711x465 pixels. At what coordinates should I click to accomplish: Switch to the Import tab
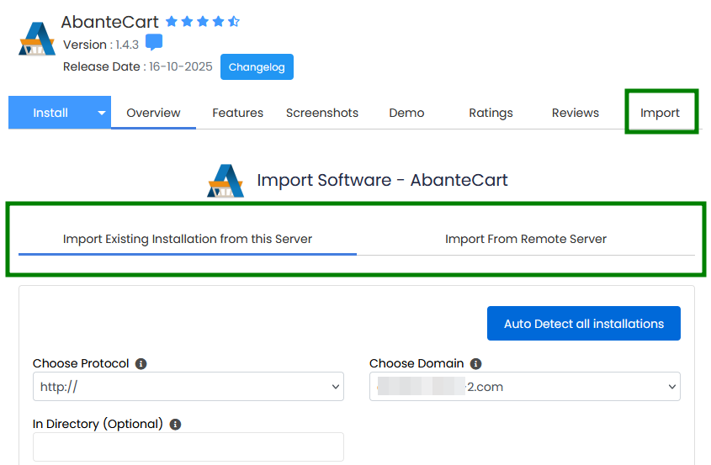(660, 113)
